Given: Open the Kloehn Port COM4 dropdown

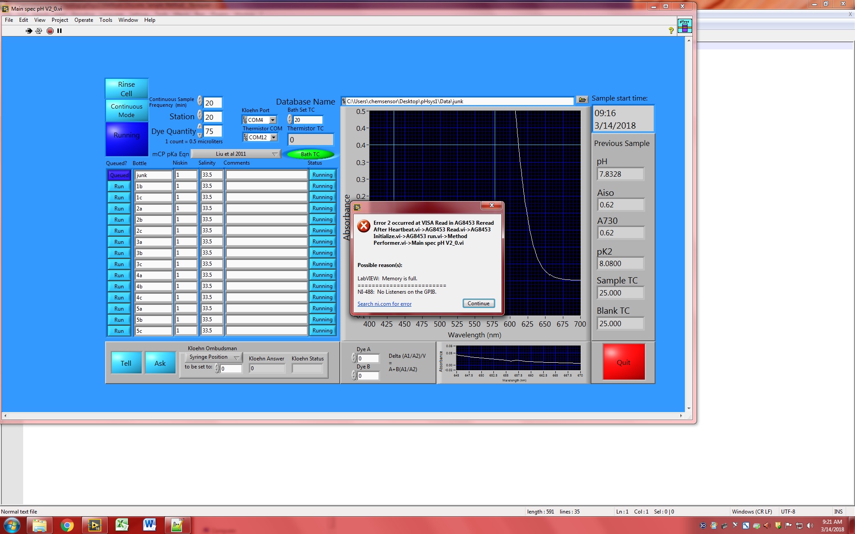Looking at the screenshot, I should click(x=273, y=120).
